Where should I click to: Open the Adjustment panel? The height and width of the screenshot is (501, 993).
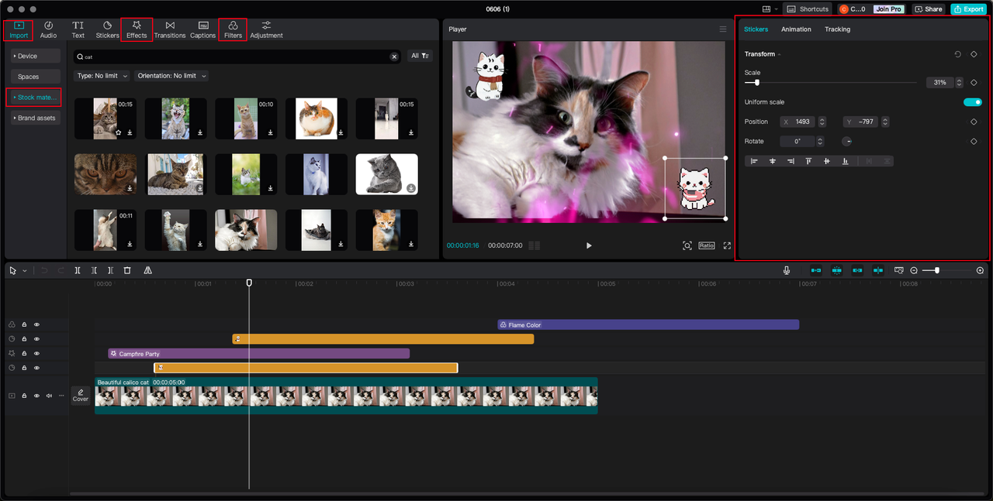coord(266,30)
